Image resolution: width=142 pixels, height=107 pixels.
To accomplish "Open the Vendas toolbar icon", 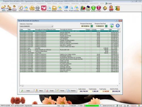I will (x=66, y=8).
